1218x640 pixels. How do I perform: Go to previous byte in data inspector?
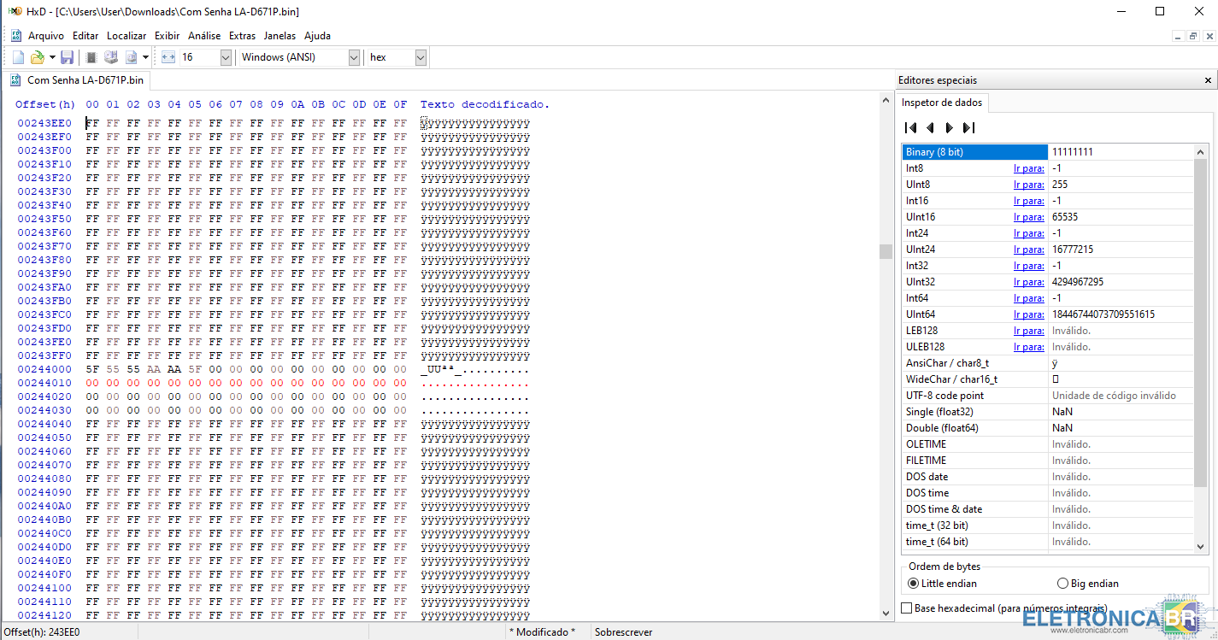[930, 127]
